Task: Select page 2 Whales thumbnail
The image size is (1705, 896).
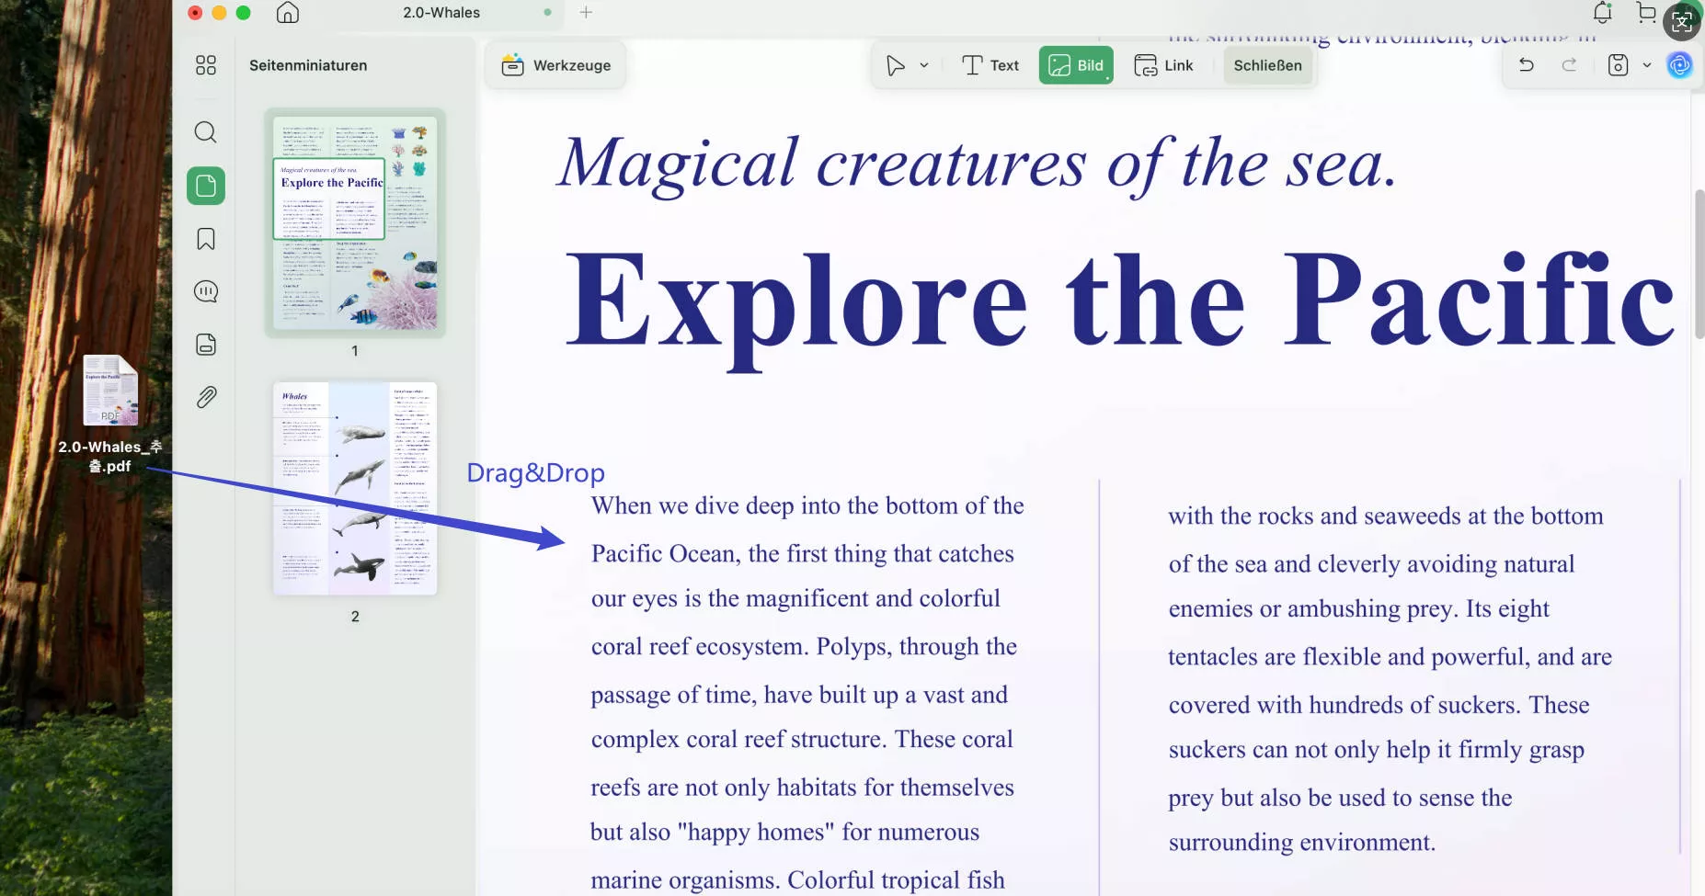Action: 355,488
